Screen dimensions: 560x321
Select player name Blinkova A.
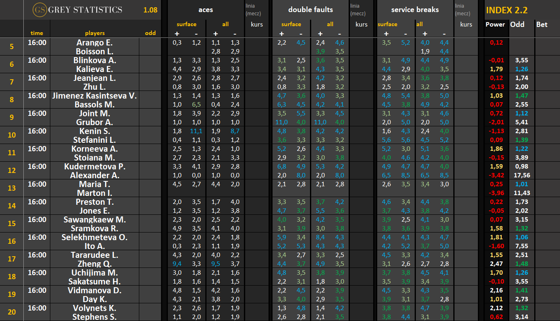[x=95, y=60]
